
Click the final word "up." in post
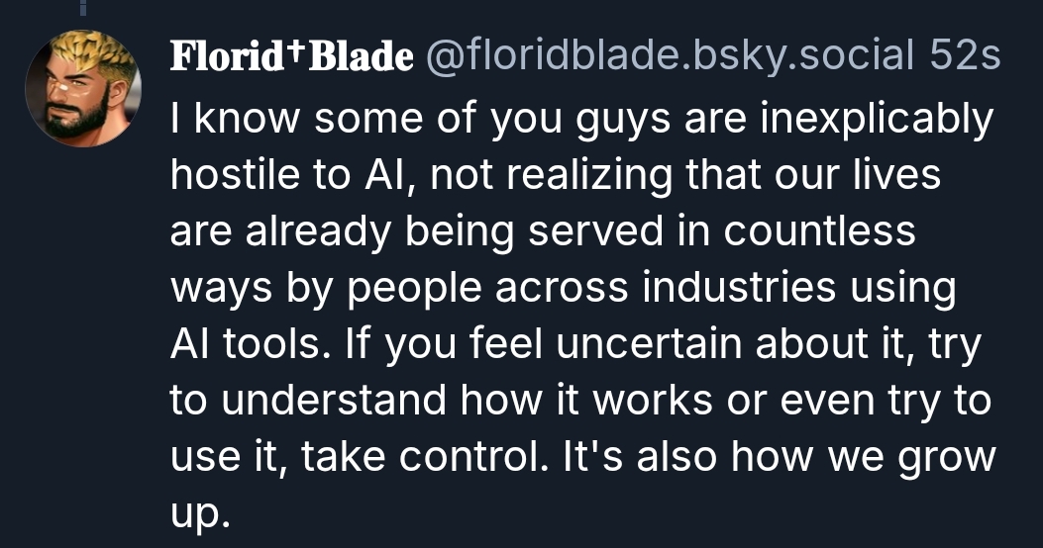tap(199, 514)
